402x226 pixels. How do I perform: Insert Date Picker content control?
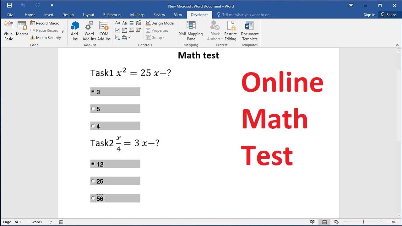pyautogui.click(x=139, y=30)
